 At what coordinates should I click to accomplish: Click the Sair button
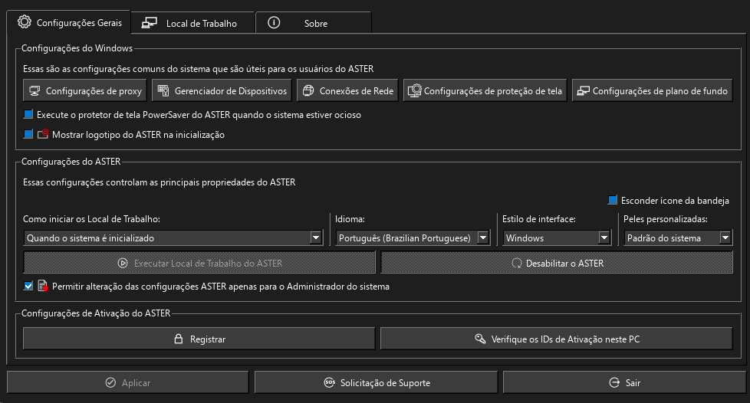[x=624, y=382]
